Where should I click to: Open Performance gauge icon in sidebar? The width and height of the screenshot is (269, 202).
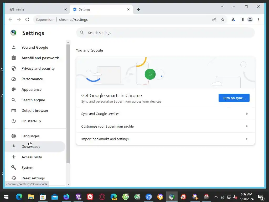tap(14, 79)
